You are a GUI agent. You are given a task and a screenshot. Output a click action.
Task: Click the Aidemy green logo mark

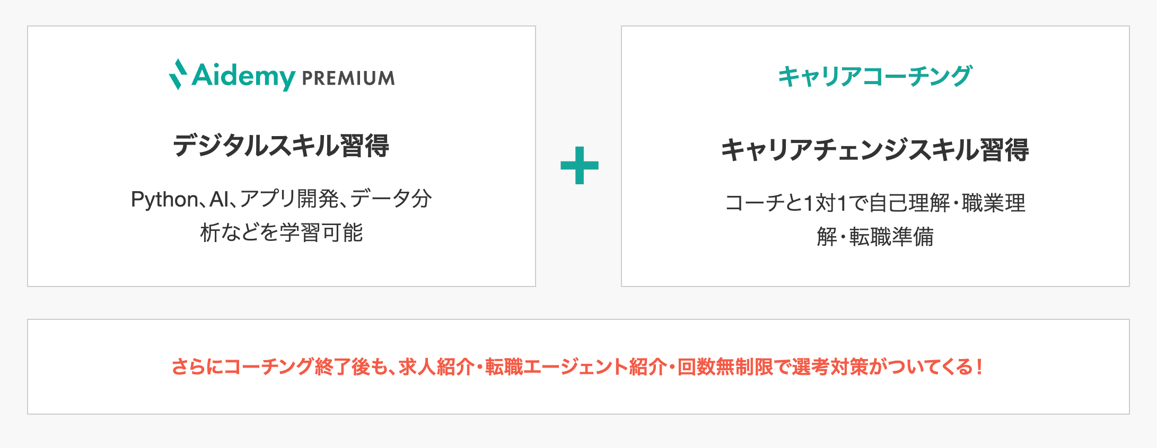click(x=178, y=75)
